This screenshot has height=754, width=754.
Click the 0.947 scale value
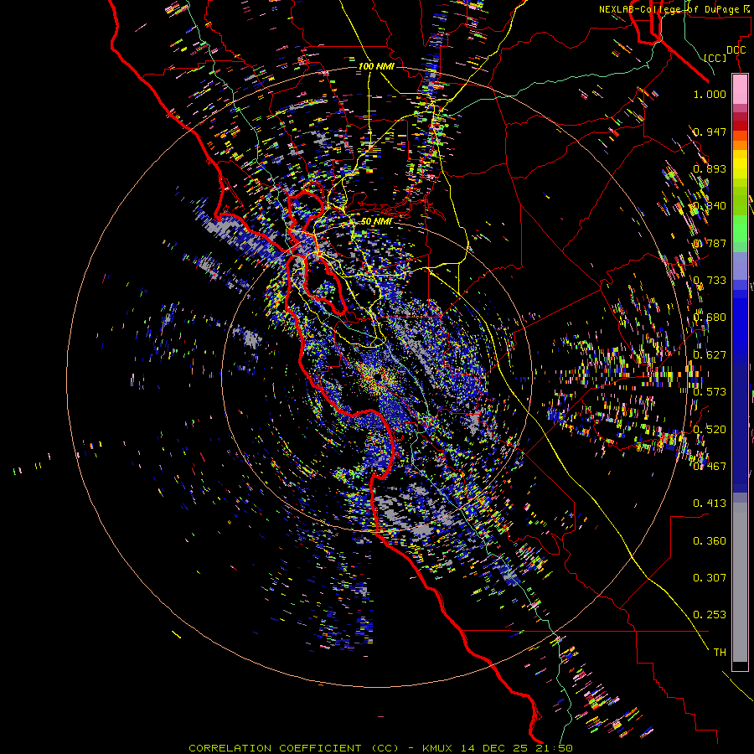pyautogui.click(x=710, y=132)
